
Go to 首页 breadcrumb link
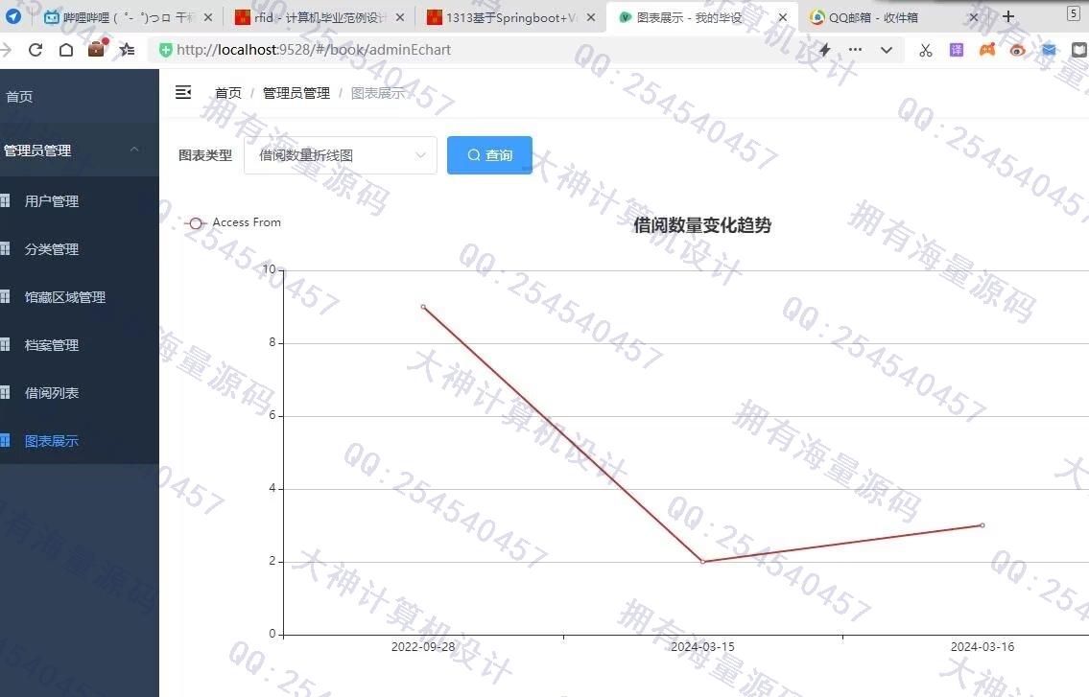[228, 93]
